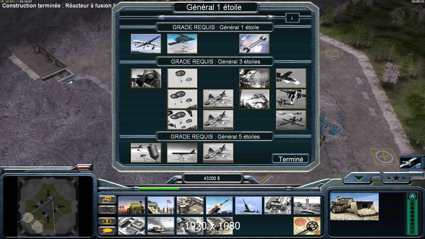This screenshot has height=239, width=425.
Task: Click Terminé to close the powers menu
Action: pyautogui.click(x=291, y=159)
